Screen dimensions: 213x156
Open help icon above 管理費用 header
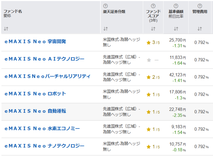click(200, 6)
